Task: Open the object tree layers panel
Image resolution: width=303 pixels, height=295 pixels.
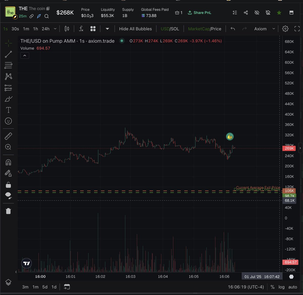Action: click(8, 282)
